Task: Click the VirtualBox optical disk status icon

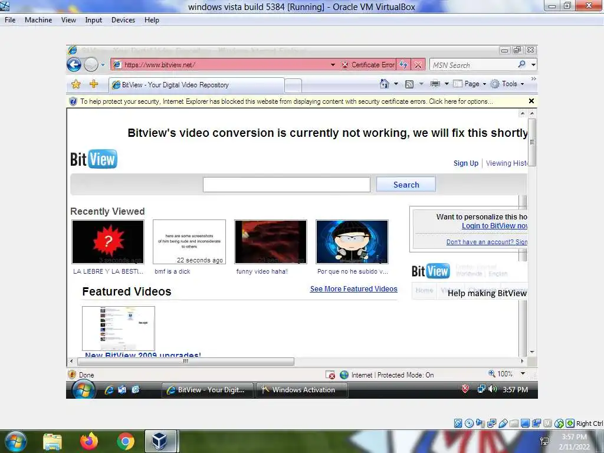Action: point(469,424)
